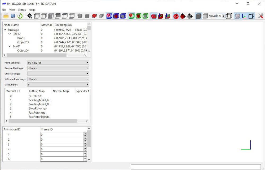This screenshot has width=265, height=170.
Task: Toggle the blue bounding box disabled icon
Action: pos(109,16)
